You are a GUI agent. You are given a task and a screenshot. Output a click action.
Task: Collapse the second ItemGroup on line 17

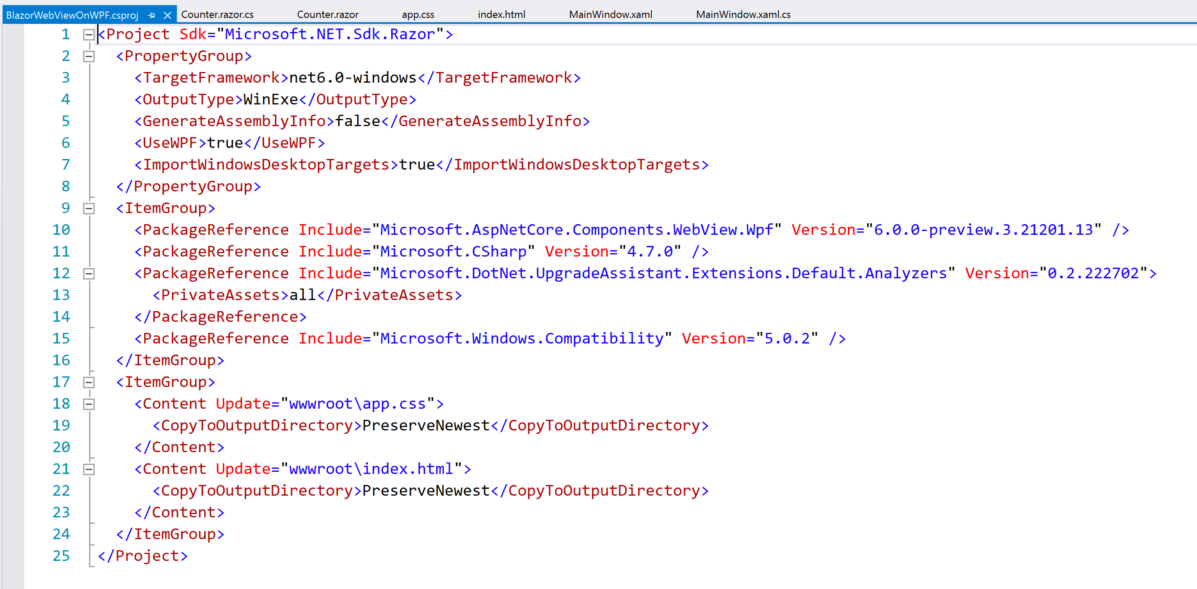pyautogui.click(x=88, y=382)
